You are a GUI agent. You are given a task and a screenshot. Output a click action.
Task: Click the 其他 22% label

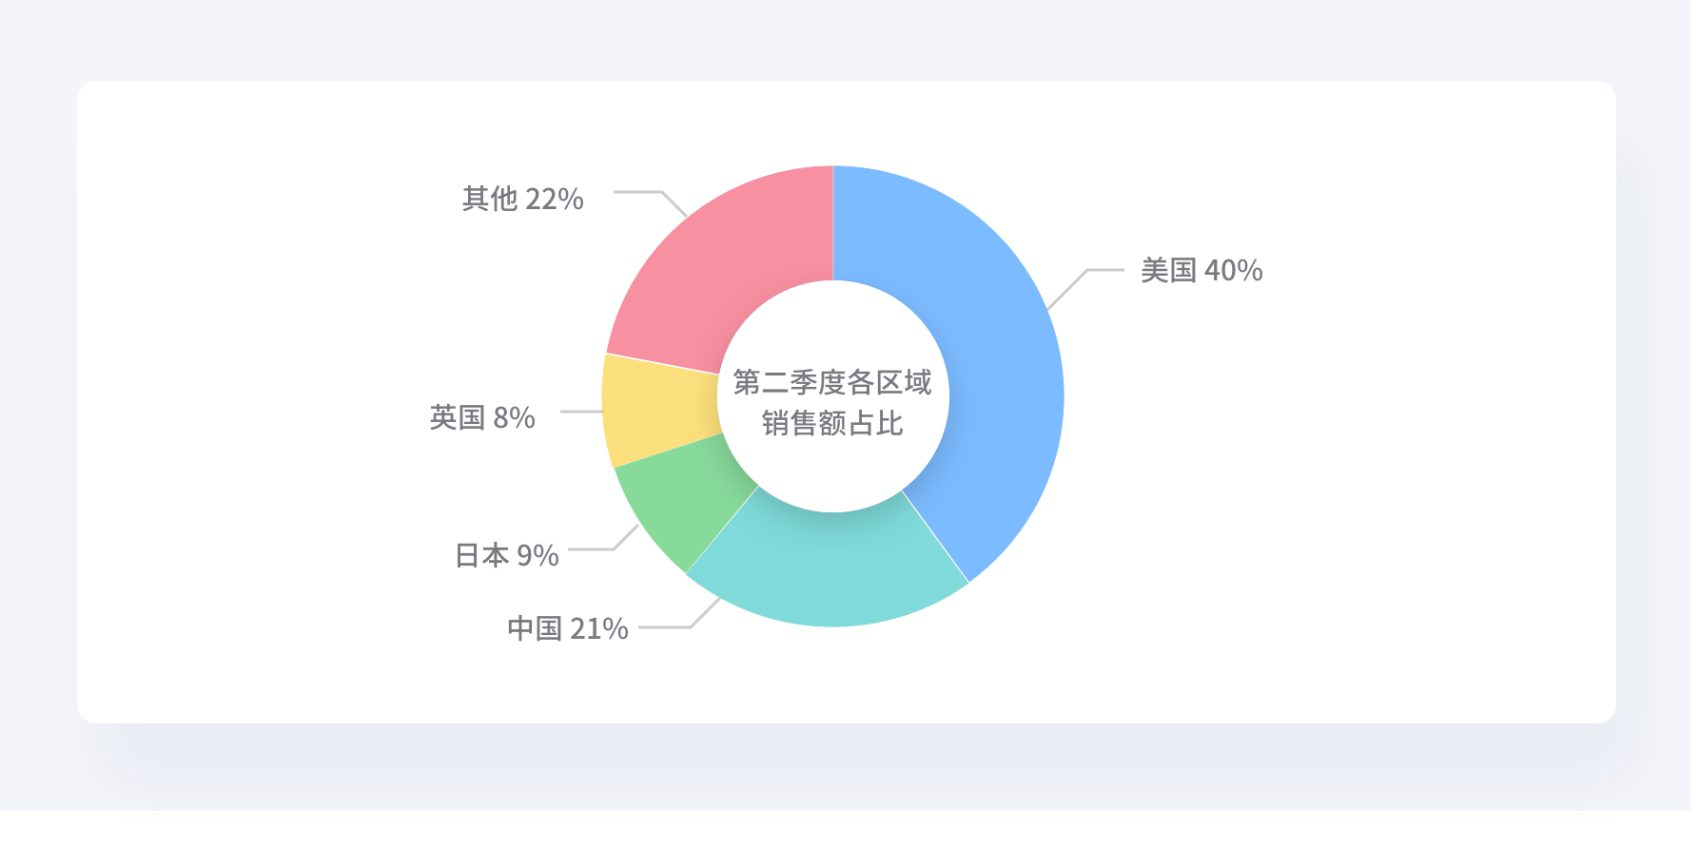pyautogui.click(x=523, y=199)
